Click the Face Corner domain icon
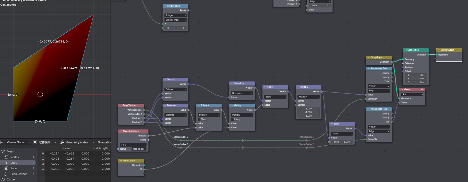 (6, 174)
